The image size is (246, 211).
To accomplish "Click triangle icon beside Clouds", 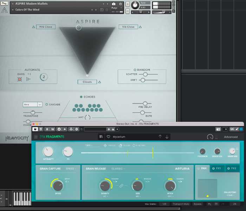I will [99, 82].
